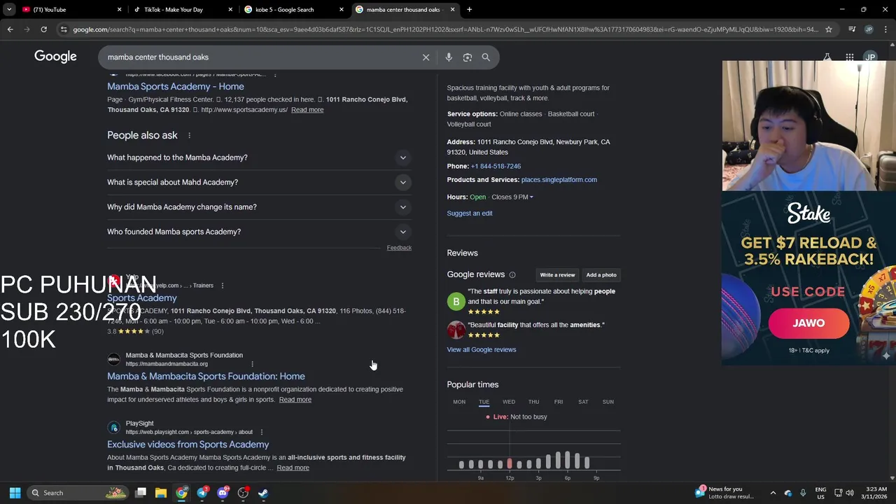This screenshot has width=896, height=504.
Task: Submit search with the magnifier icon
Action: pyautogui.click(x=486, y=57)
